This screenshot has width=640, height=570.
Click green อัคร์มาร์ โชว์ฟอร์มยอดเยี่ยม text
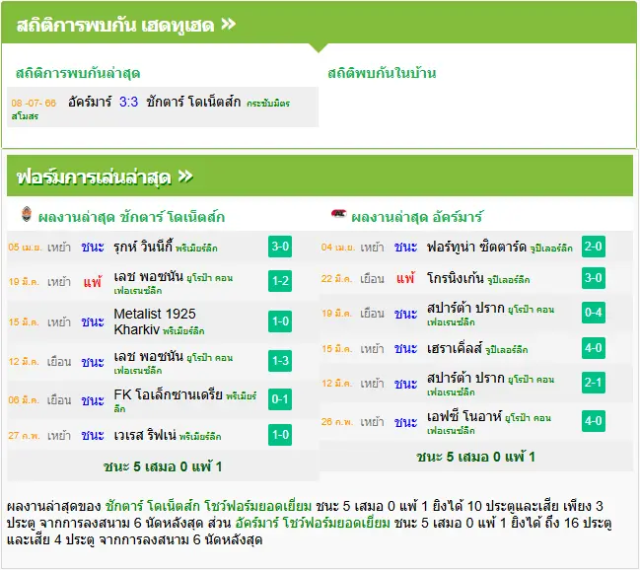(313, 523)
